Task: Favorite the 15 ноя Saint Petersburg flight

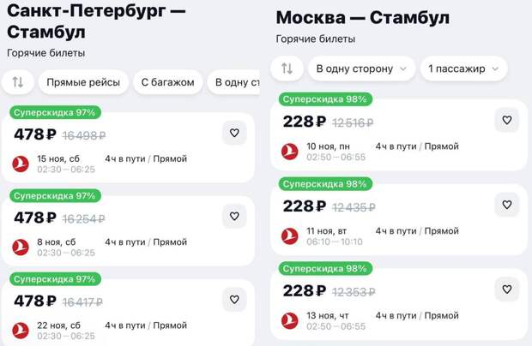Action: click(x=234, y=133)
